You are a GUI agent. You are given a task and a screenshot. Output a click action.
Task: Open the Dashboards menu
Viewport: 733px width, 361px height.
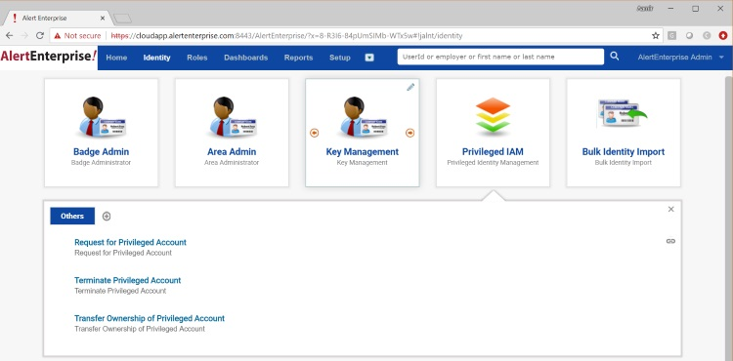246,58
